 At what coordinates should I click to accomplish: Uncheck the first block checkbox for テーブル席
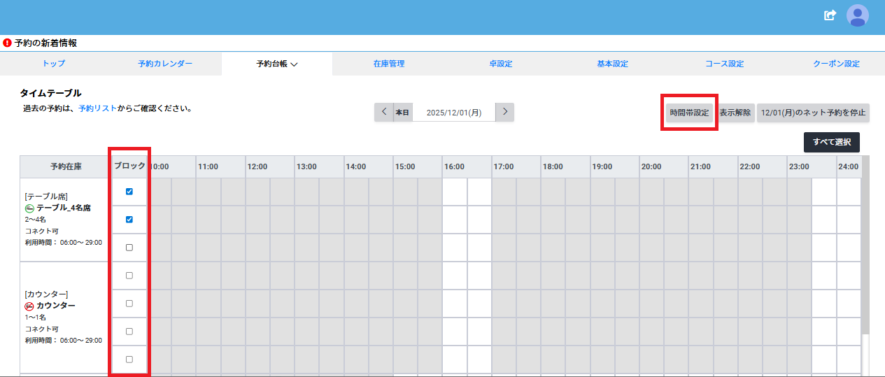coord(129,192)
